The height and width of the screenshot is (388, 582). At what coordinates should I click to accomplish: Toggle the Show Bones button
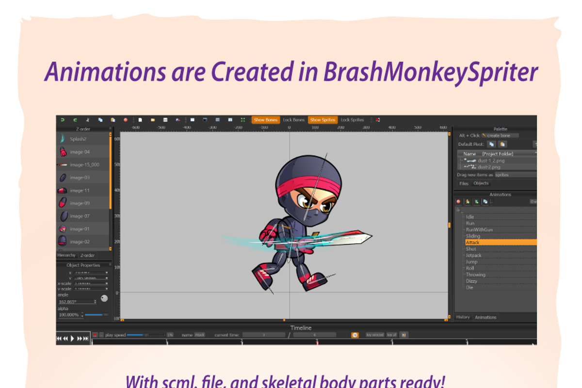click(x=265, y=120)
